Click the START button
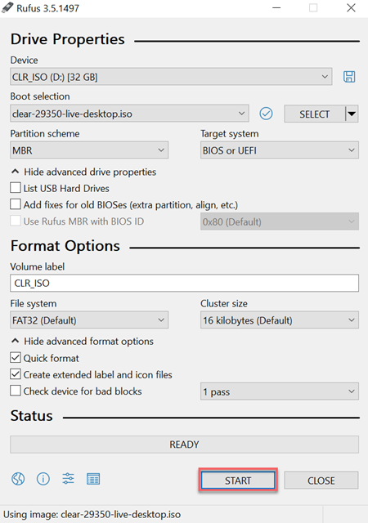The width and height of the screenshot is (368, 523). pos(238,481)
